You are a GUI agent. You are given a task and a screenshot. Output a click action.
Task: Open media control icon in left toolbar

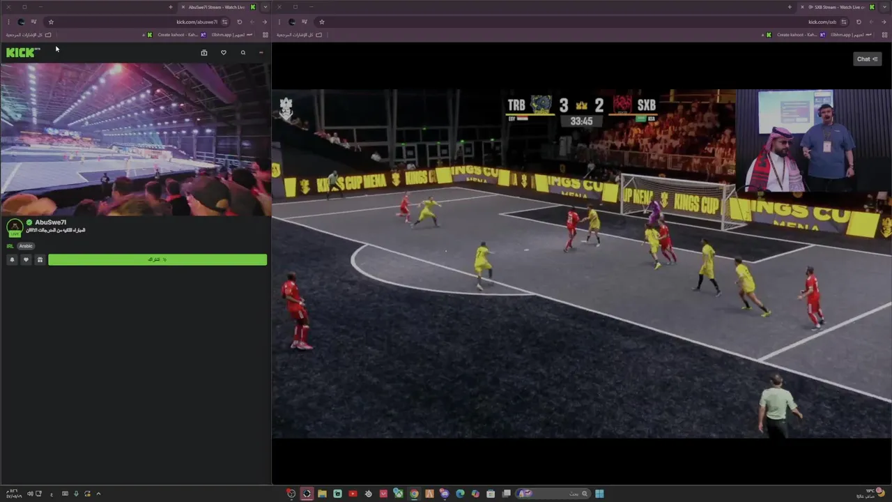[x=33, y=22]
